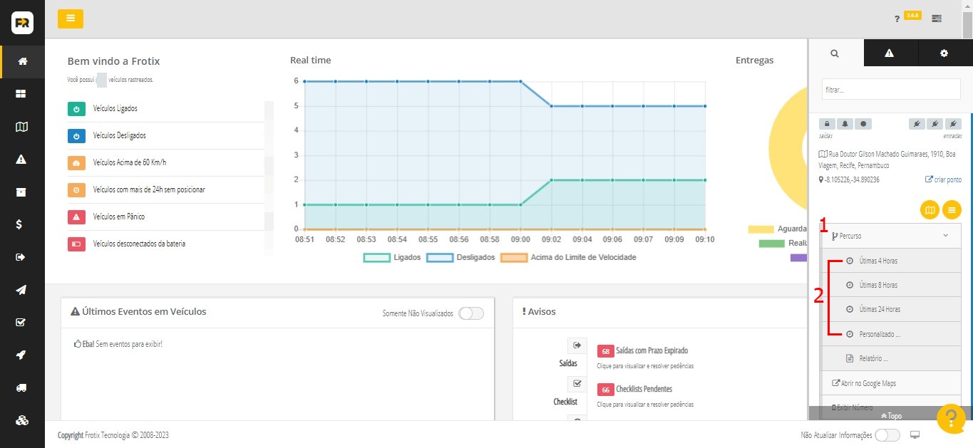
Task: Open the paper plane icon in sidebar
Action: pos(22,289)
